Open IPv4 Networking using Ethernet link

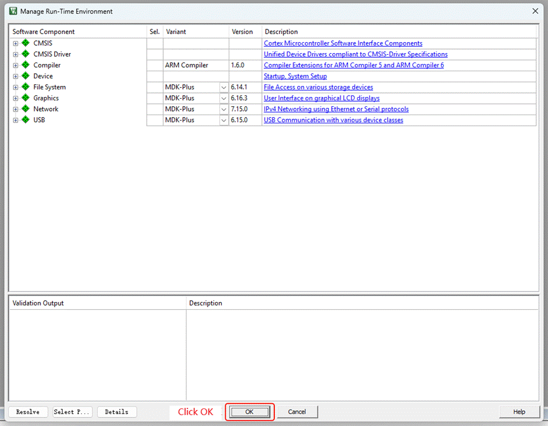click(336, 109)
